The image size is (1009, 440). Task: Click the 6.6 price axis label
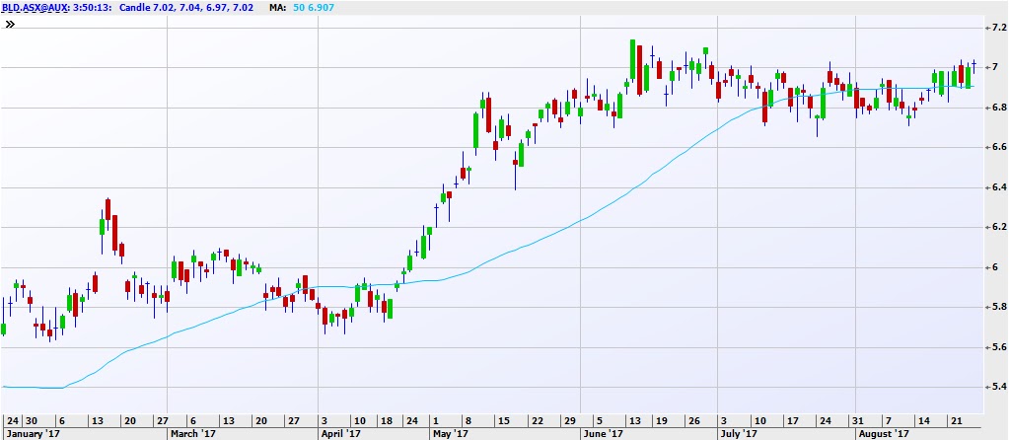[999, 147]
